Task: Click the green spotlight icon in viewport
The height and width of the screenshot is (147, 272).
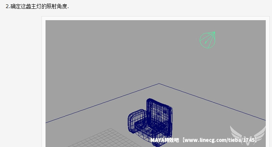Action: click(207, 40)
